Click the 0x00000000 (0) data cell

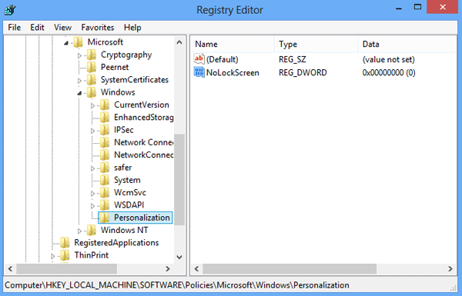389,73
